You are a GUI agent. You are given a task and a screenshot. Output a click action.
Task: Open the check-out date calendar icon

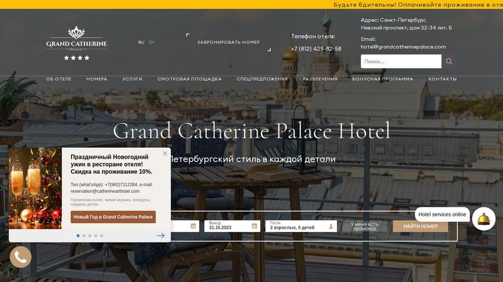pyautogui.click(x=255, y=226)
